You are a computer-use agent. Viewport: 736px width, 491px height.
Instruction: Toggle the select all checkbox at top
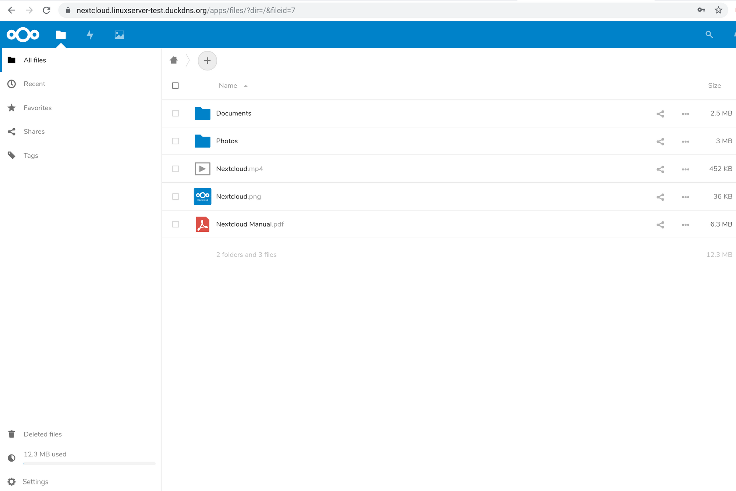pos(176,85)
